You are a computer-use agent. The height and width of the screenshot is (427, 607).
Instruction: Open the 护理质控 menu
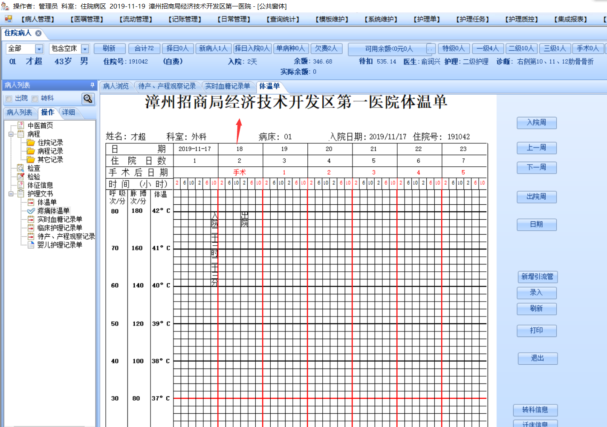pyautogui.click(x=521, y=19)
